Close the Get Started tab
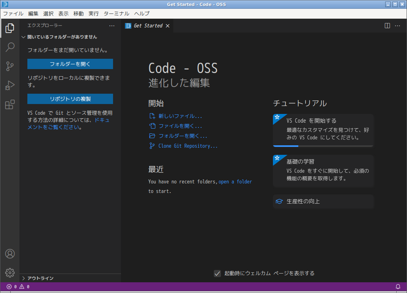This screenshot has height=293, width=407. coord(168,26)
